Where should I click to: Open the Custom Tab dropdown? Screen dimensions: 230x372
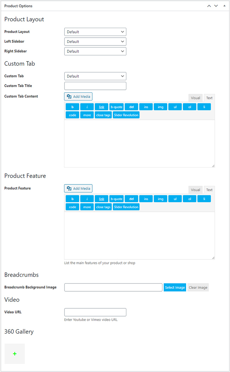(95, 76)
